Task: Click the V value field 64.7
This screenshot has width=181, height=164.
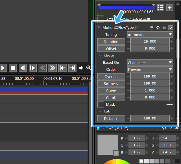Action: point(167,152)
